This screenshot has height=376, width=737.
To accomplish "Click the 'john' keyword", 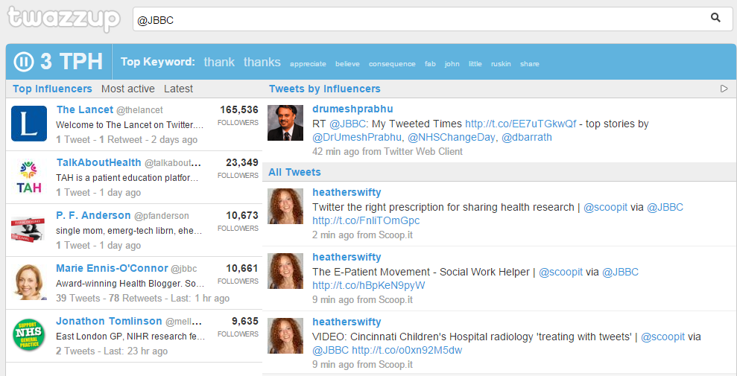I will click(x=452, y=64).
